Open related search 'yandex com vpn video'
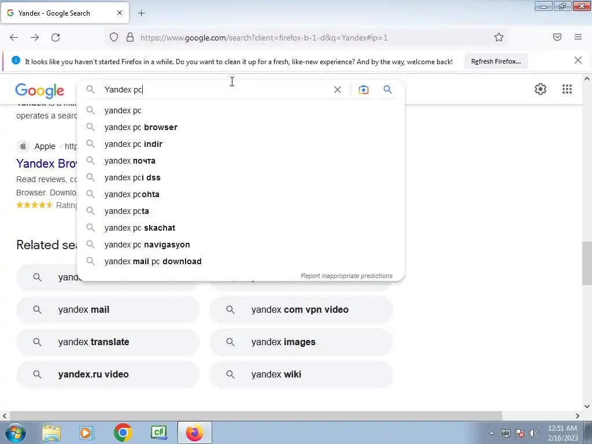This screenshot has width=592, height=444. (301, 310)
